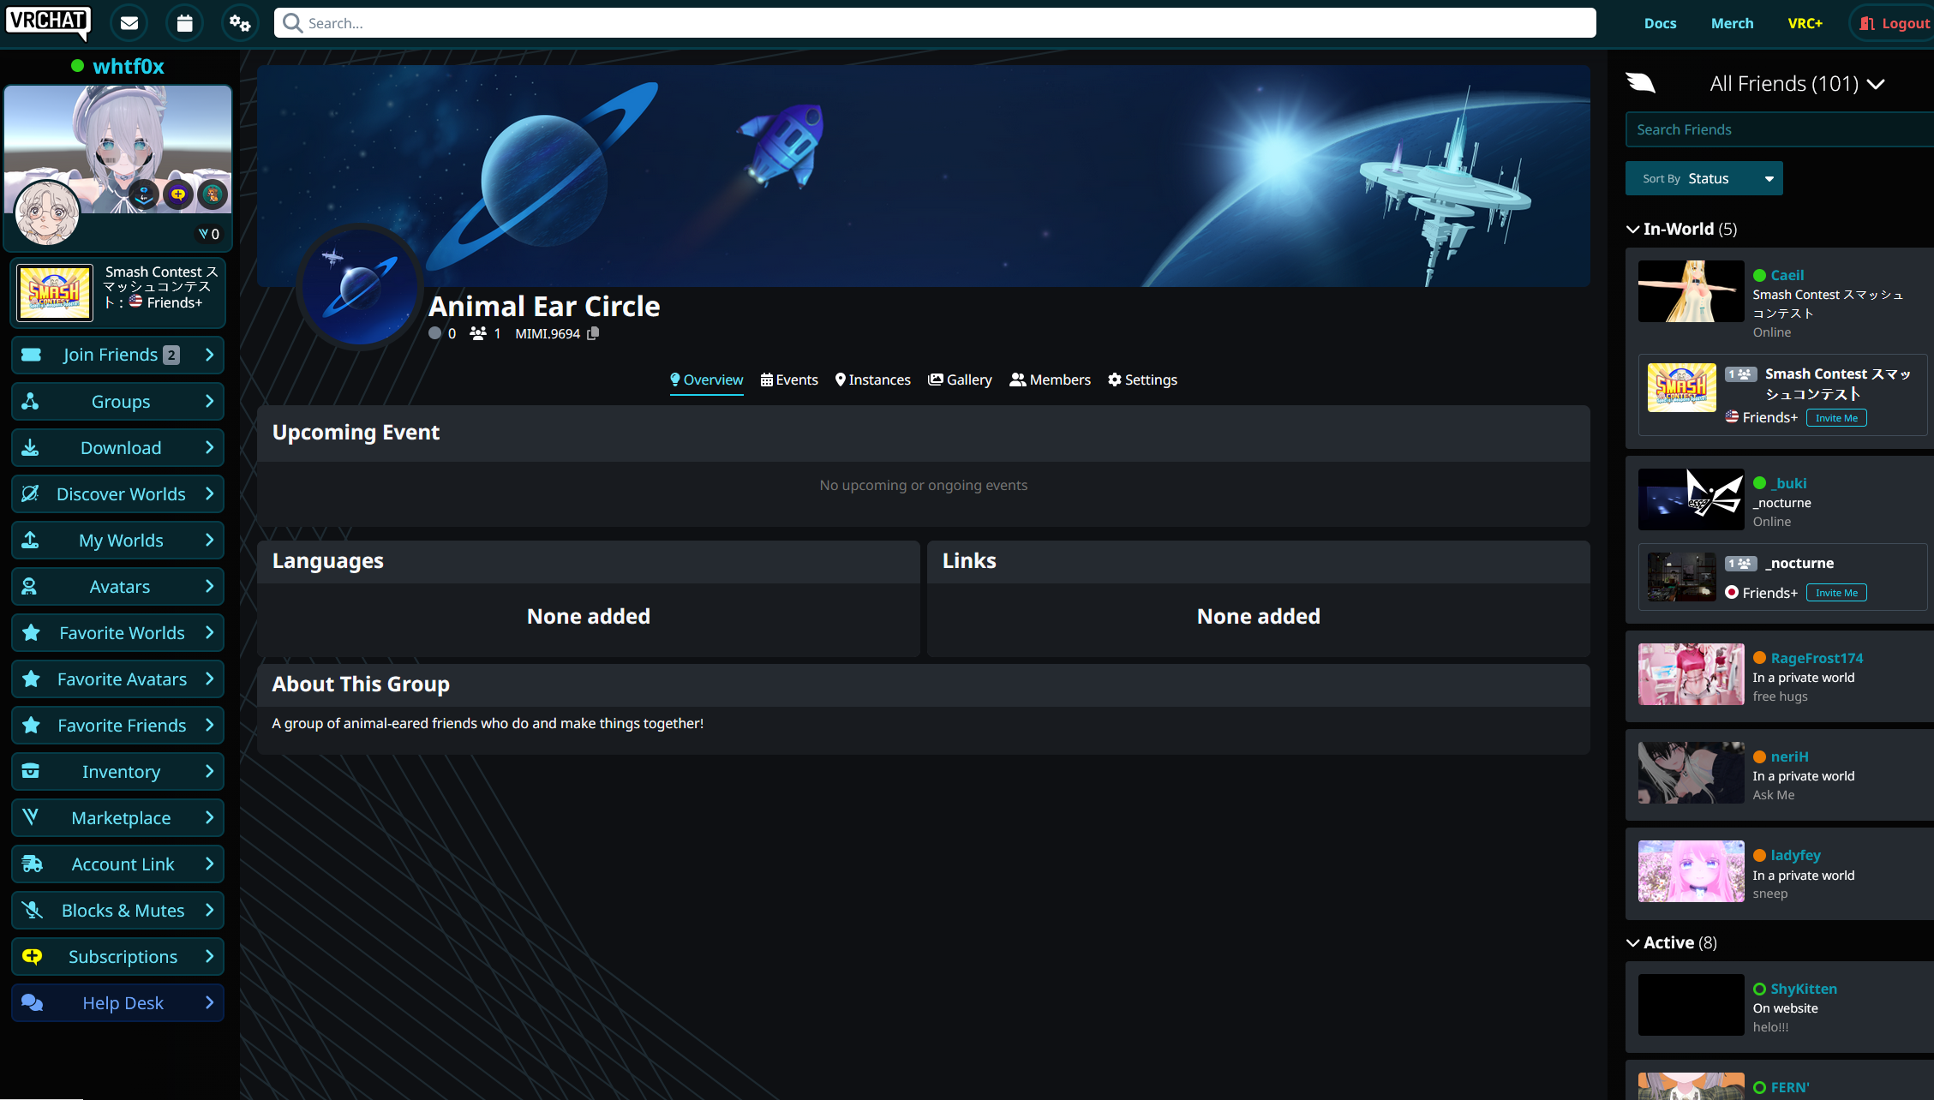Click the calendar icon in top bar
Image resolution: width=1934 pixels, height=1100 pixels.
pos(184,23)
